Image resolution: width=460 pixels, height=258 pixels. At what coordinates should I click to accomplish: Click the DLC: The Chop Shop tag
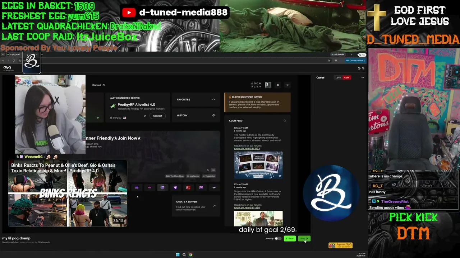point(175,176)
